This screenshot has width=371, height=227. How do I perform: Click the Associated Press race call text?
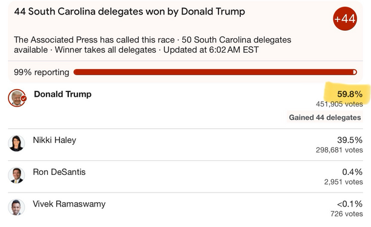click(x=94, y=40)
